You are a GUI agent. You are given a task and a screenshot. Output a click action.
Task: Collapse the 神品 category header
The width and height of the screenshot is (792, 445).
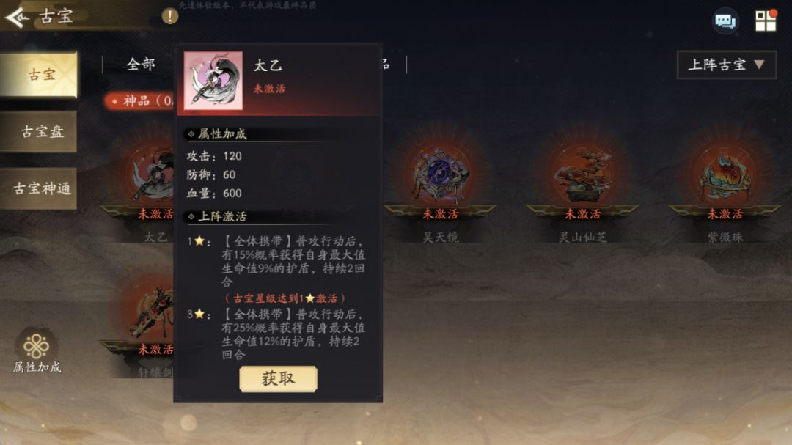(x=140, y=100)
